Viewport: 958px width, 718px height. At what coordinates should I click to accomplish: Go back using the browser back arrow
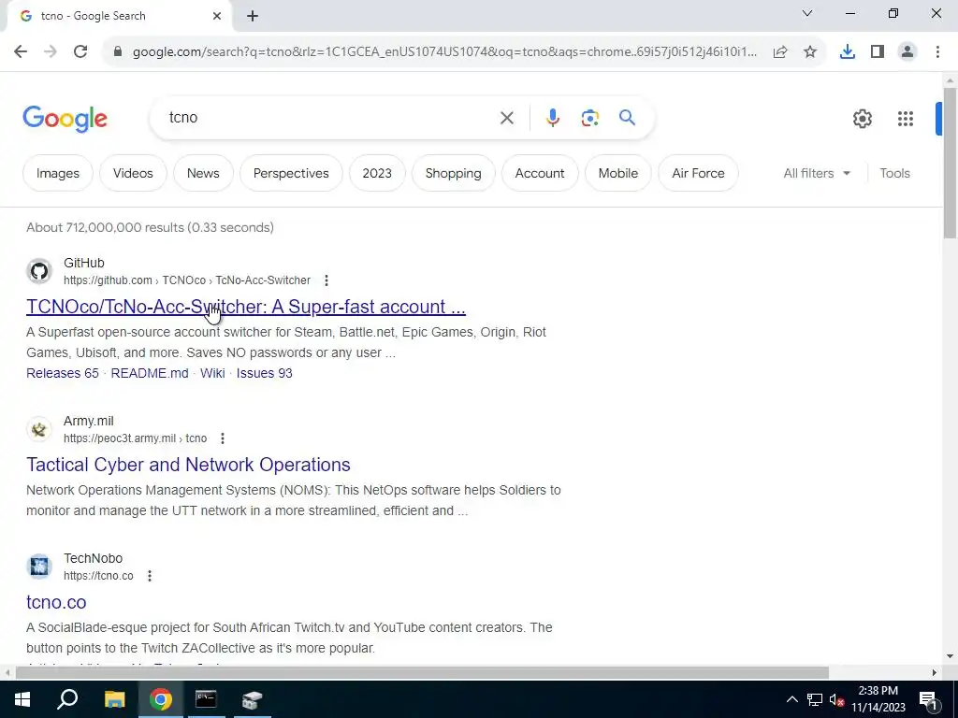(x=21, y=52)
